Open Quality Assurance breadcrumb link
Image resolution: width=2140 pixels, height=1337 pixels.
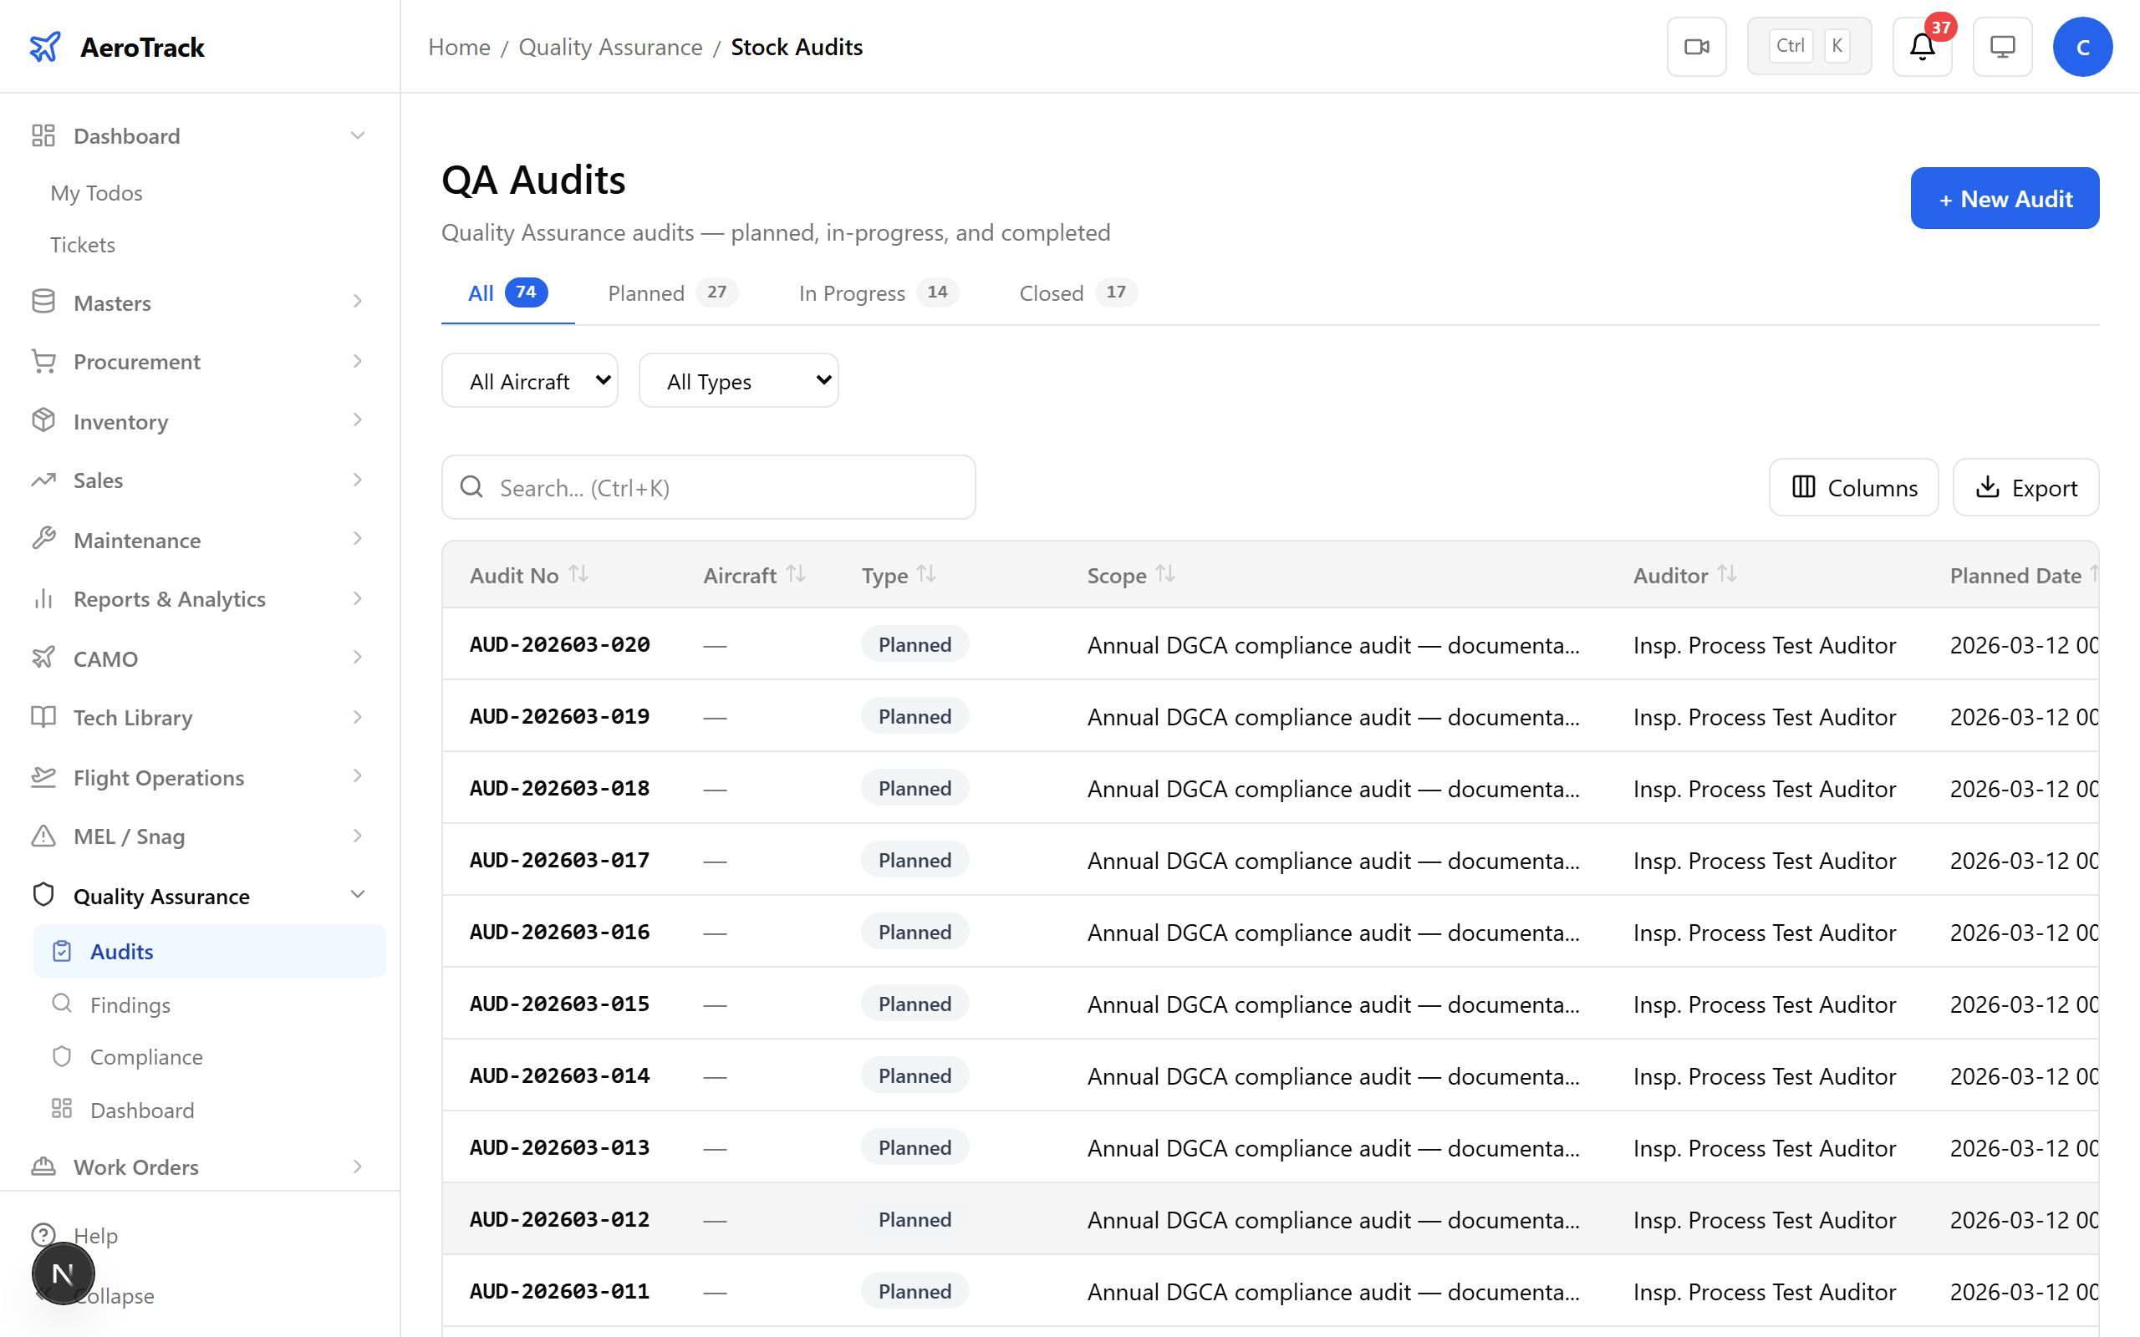610,47
